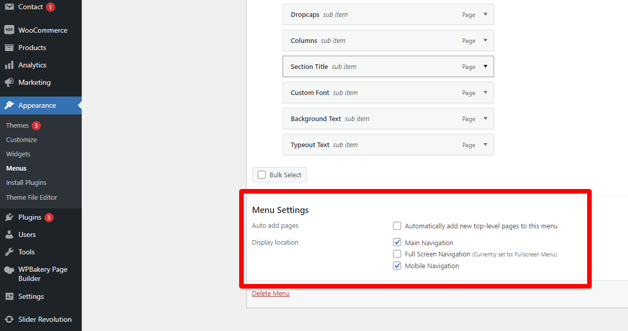
Task: Click the Plugins update count badge
Action: coord(49,217)
